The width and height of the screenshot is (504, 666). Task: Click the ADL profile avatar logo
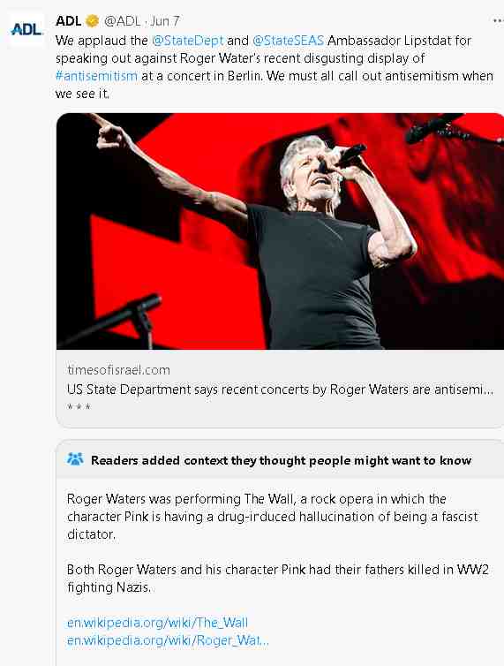click(x=26, y=29)
